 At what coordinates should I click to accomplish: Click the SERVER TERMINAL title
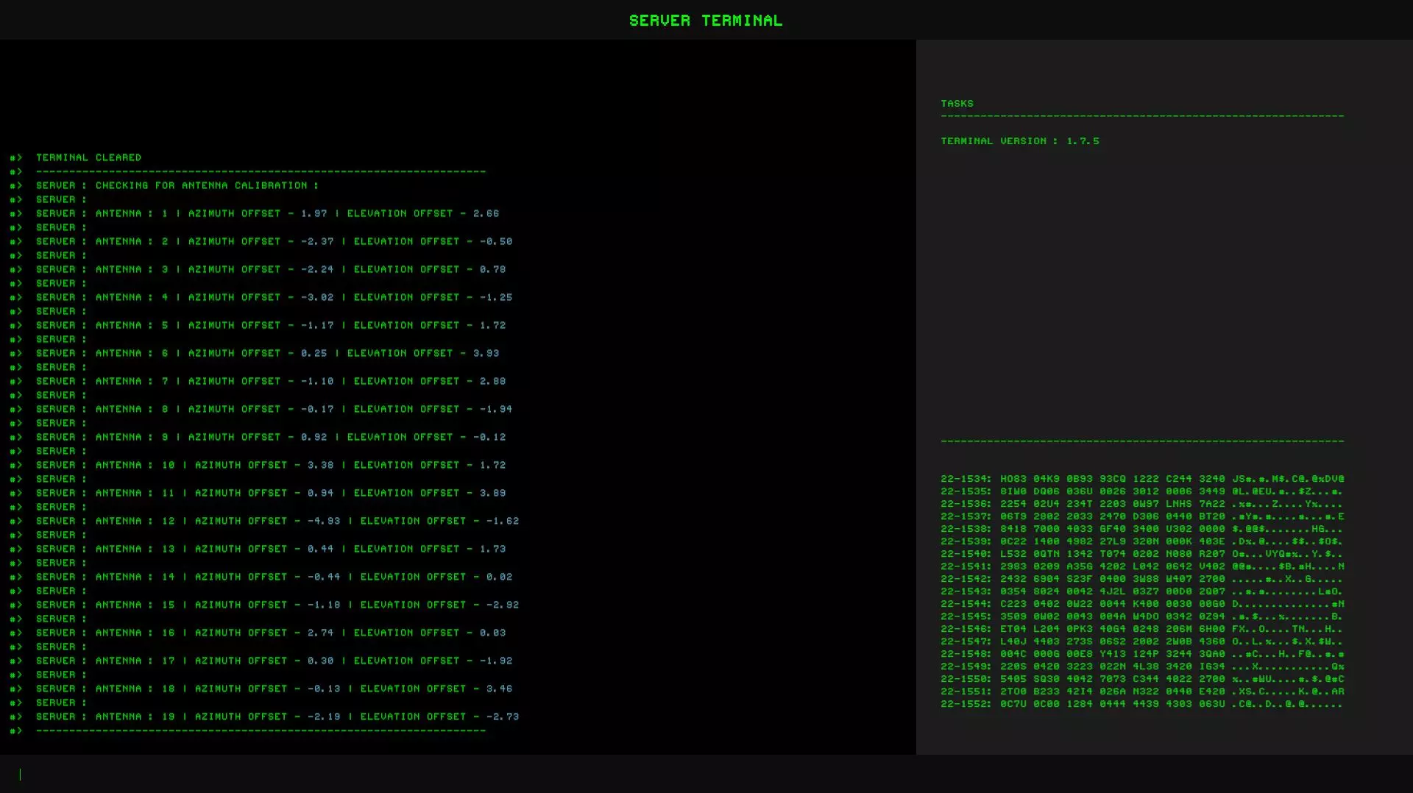tap(705, 21)
